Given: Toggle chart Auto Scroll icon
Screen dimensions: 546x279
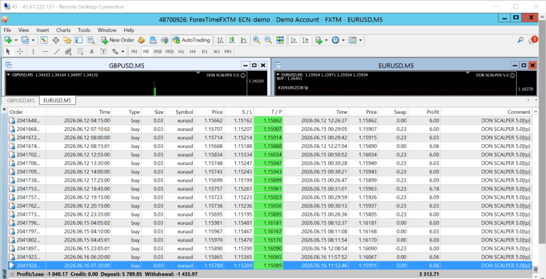Looking at the screenshot, I should pyautogui.click(x=294, y=40).
